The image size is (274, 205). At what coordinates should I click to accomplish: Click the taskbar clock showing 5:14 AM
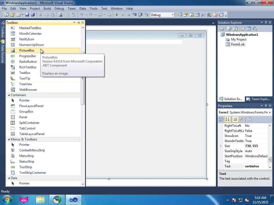coord(260,200)
